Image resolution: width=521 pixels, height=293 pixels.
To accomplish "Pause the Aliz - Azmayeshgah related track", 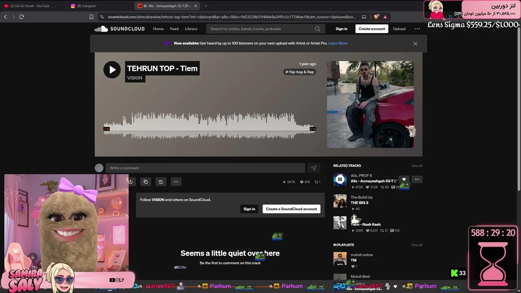I will (x=340, y=179).
